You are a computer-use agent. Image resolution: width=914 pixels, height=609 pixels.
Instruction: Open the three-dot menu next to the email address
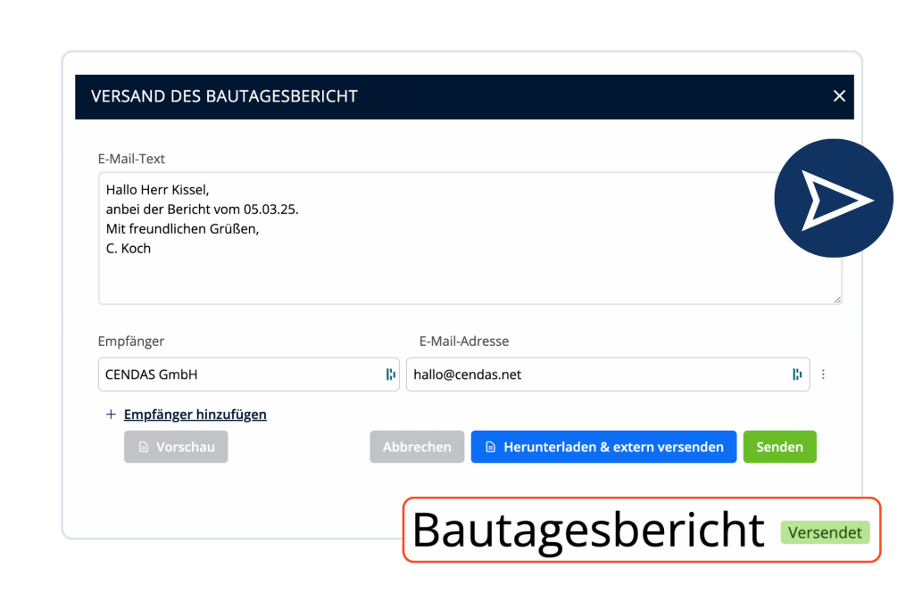click(822, 374)
